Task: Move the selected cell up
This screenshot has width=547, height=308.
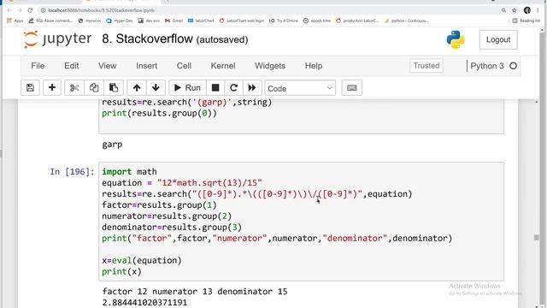Action: tap(137, 87)
